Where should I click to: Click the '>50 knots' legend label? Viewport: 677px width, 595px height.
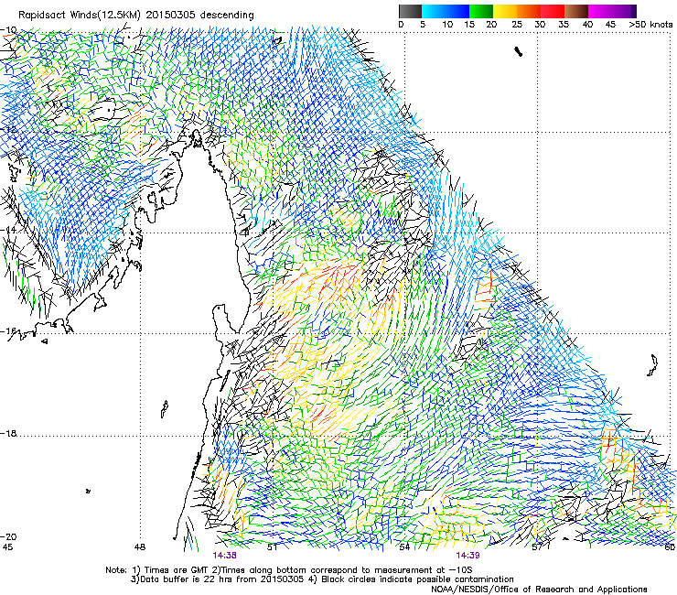click(x=650, y=25)
